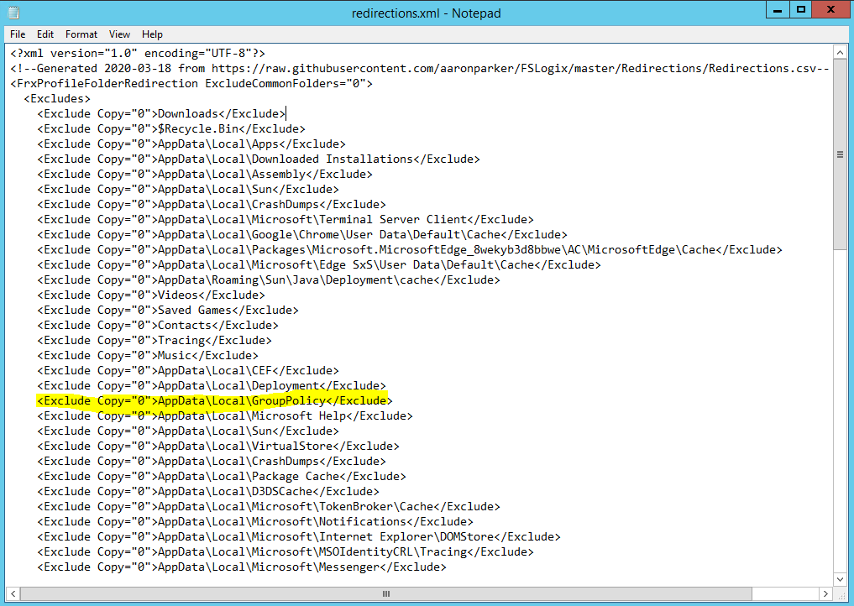Click the Saved Games exclude line
Image resolution: width=854 pixels, height=606 pixels.
coord(168,311)
